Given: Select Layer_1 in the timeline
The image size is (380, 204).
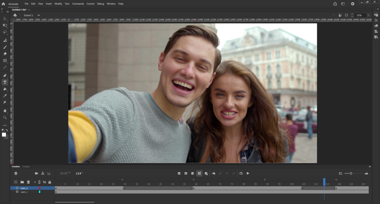Looking at the screenshot, I should click(24, 192).
